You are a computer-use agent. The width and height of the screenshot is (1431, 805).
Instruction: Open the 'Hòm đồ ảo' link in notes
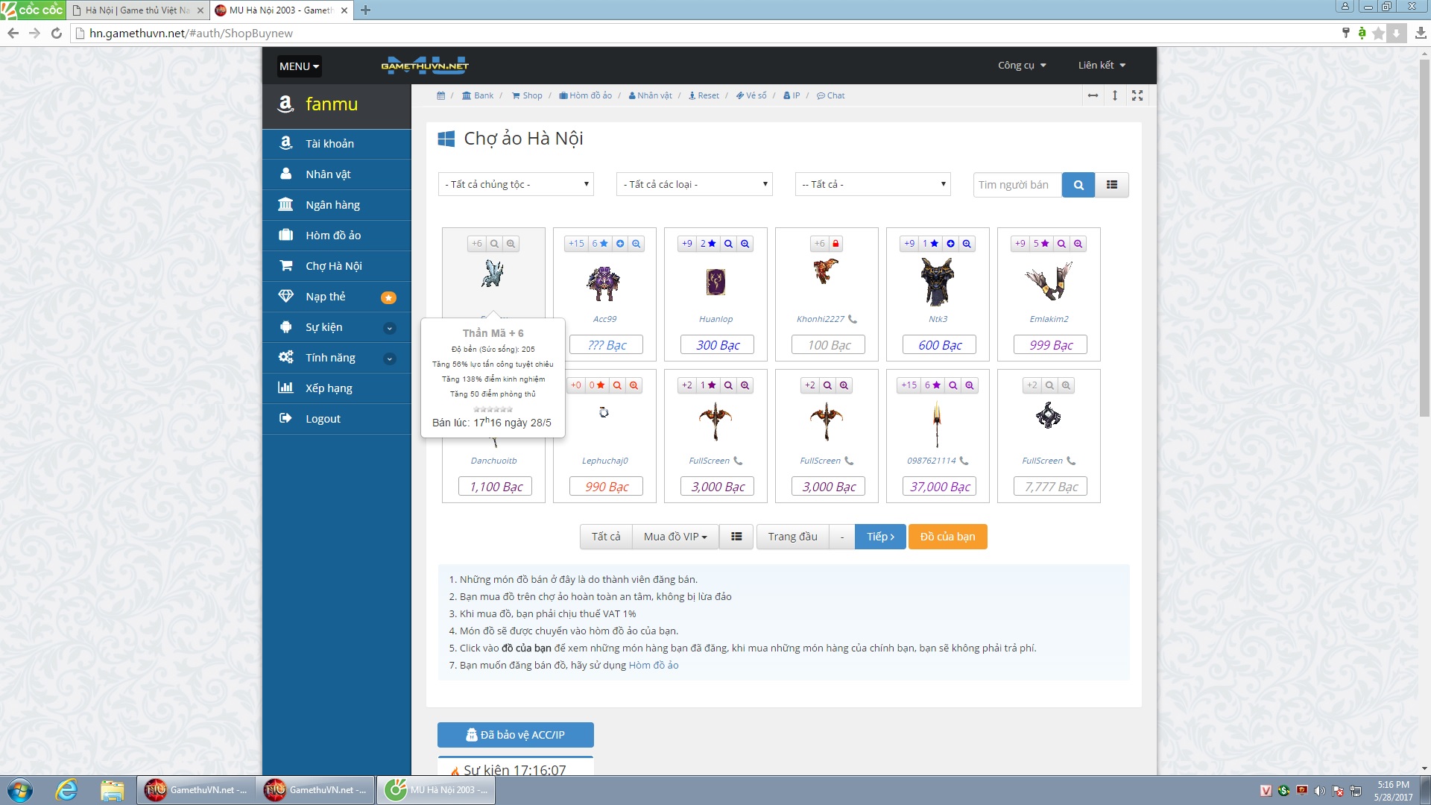click(653, 665)
